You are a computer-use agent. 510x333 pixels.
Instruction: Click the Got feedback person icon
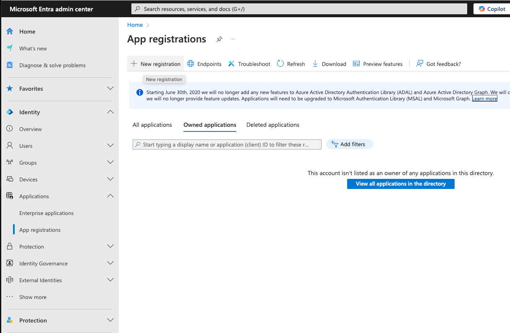tap(419, 64)
